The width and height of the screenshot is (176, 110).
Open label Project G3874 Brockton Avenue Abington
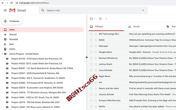click(x=39, y=92)
